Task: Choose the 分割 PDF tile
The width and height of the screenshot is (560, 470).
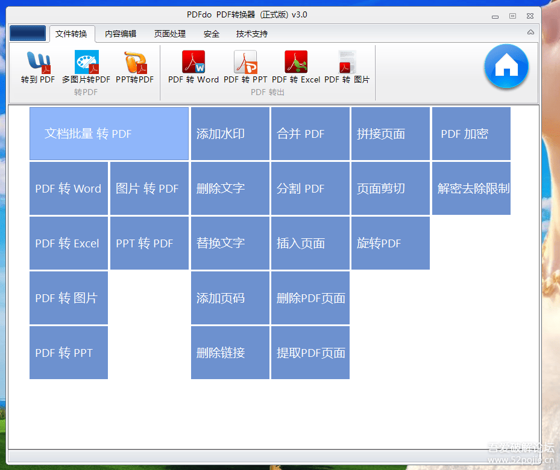Action: coord(310,188)
